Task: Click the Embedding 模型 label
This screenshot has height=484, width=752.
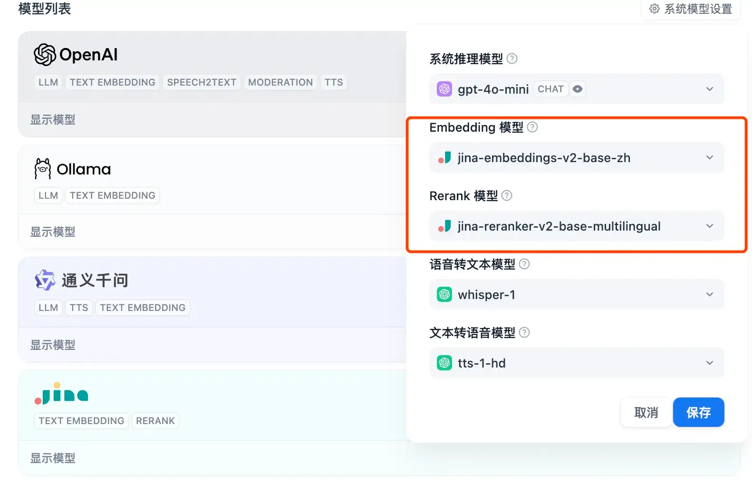Action: [476, 127]
